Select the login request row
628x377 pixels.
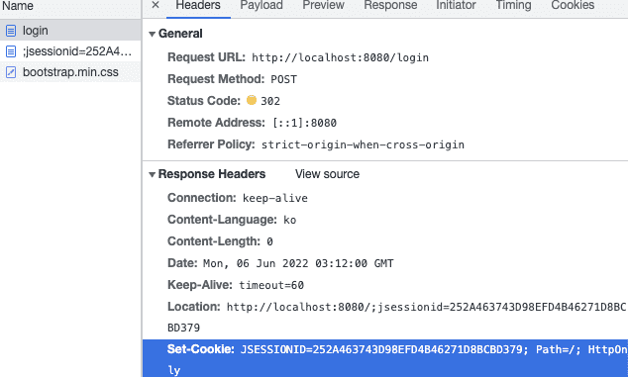(x=70, y=31)
